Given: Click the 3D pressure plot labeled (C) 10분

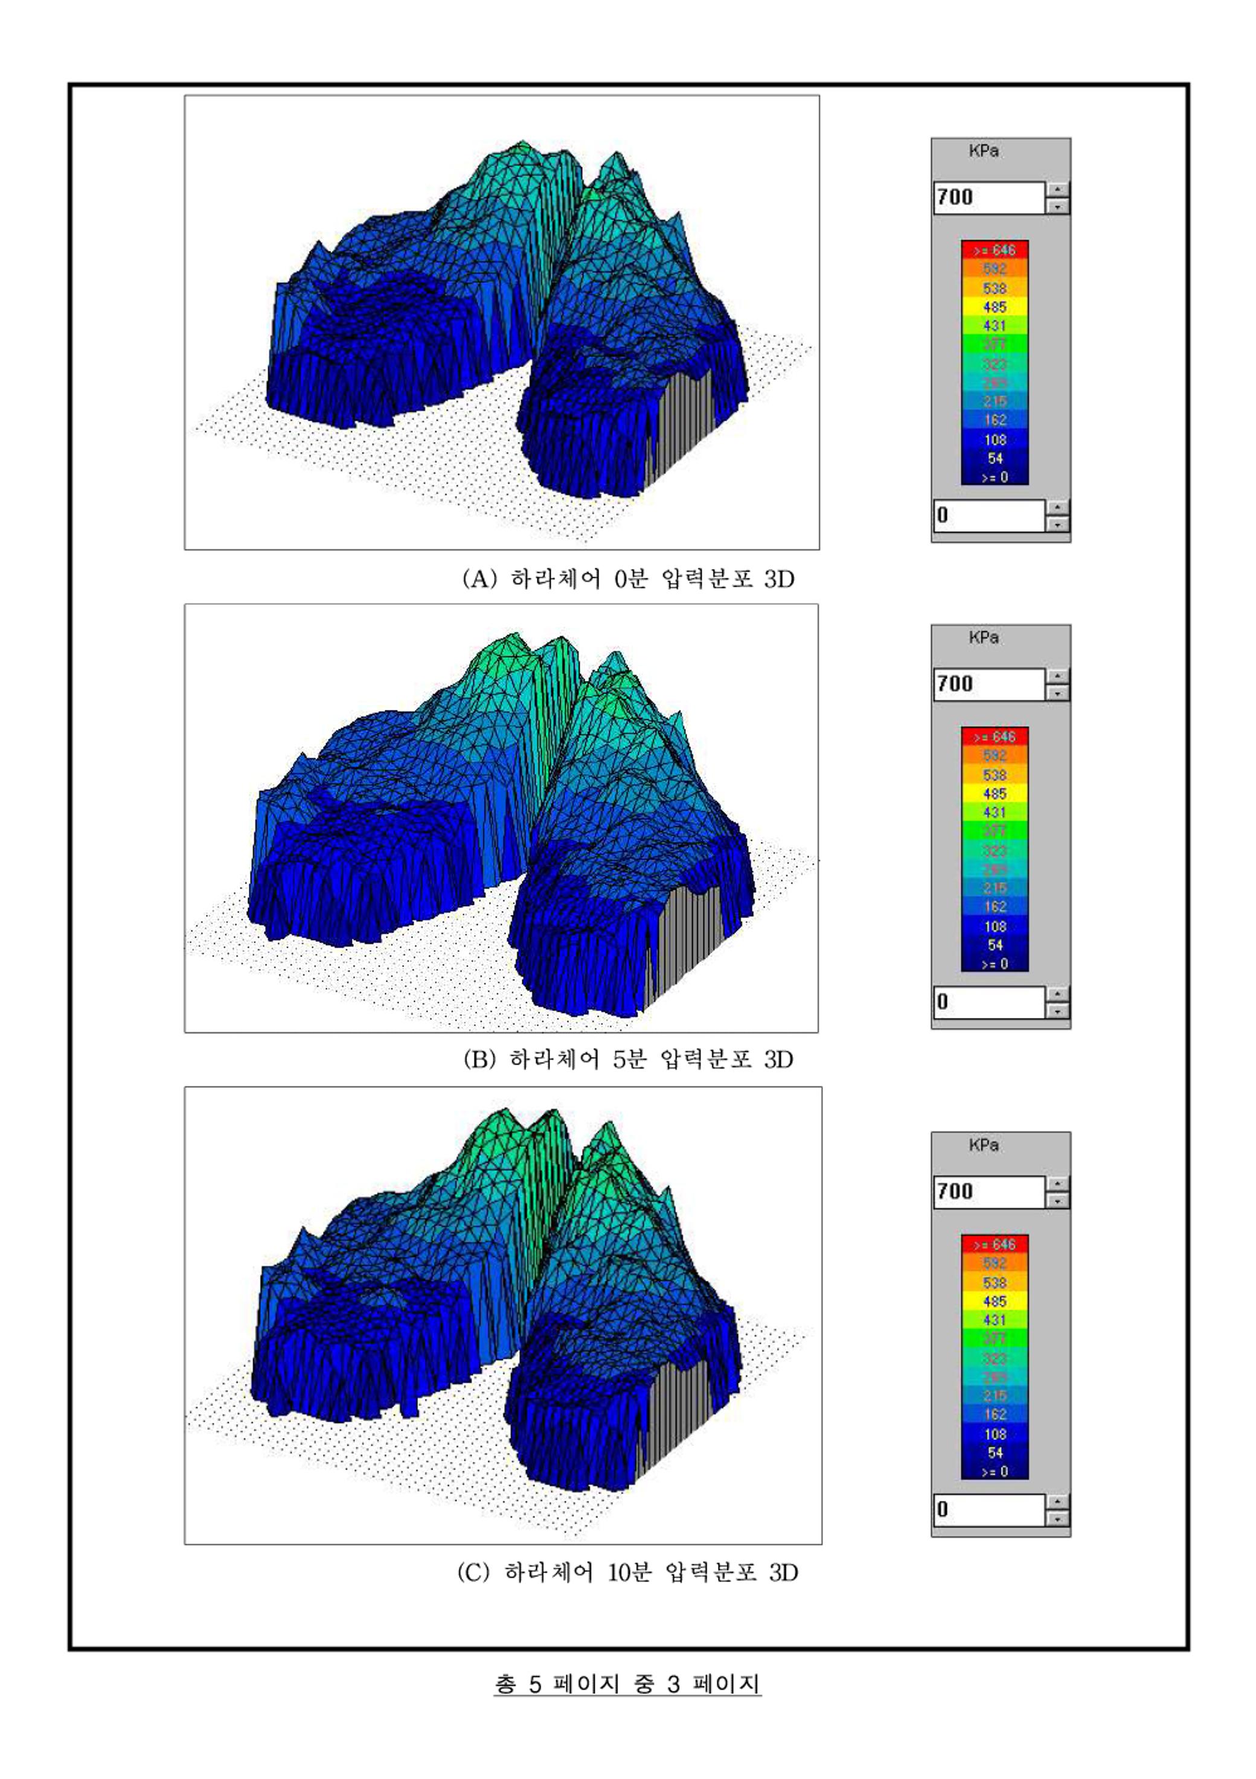Looking at the screenshot, I should [503, 1315].
